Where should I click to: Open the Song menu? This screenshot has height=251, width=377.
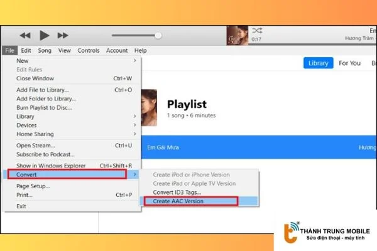click(x=45, y=50)
